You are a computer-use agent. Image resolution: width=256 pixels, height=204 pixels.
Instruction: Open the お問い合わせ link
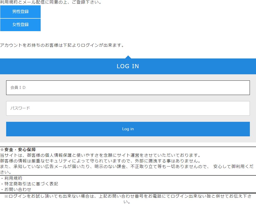click(18, 189)
